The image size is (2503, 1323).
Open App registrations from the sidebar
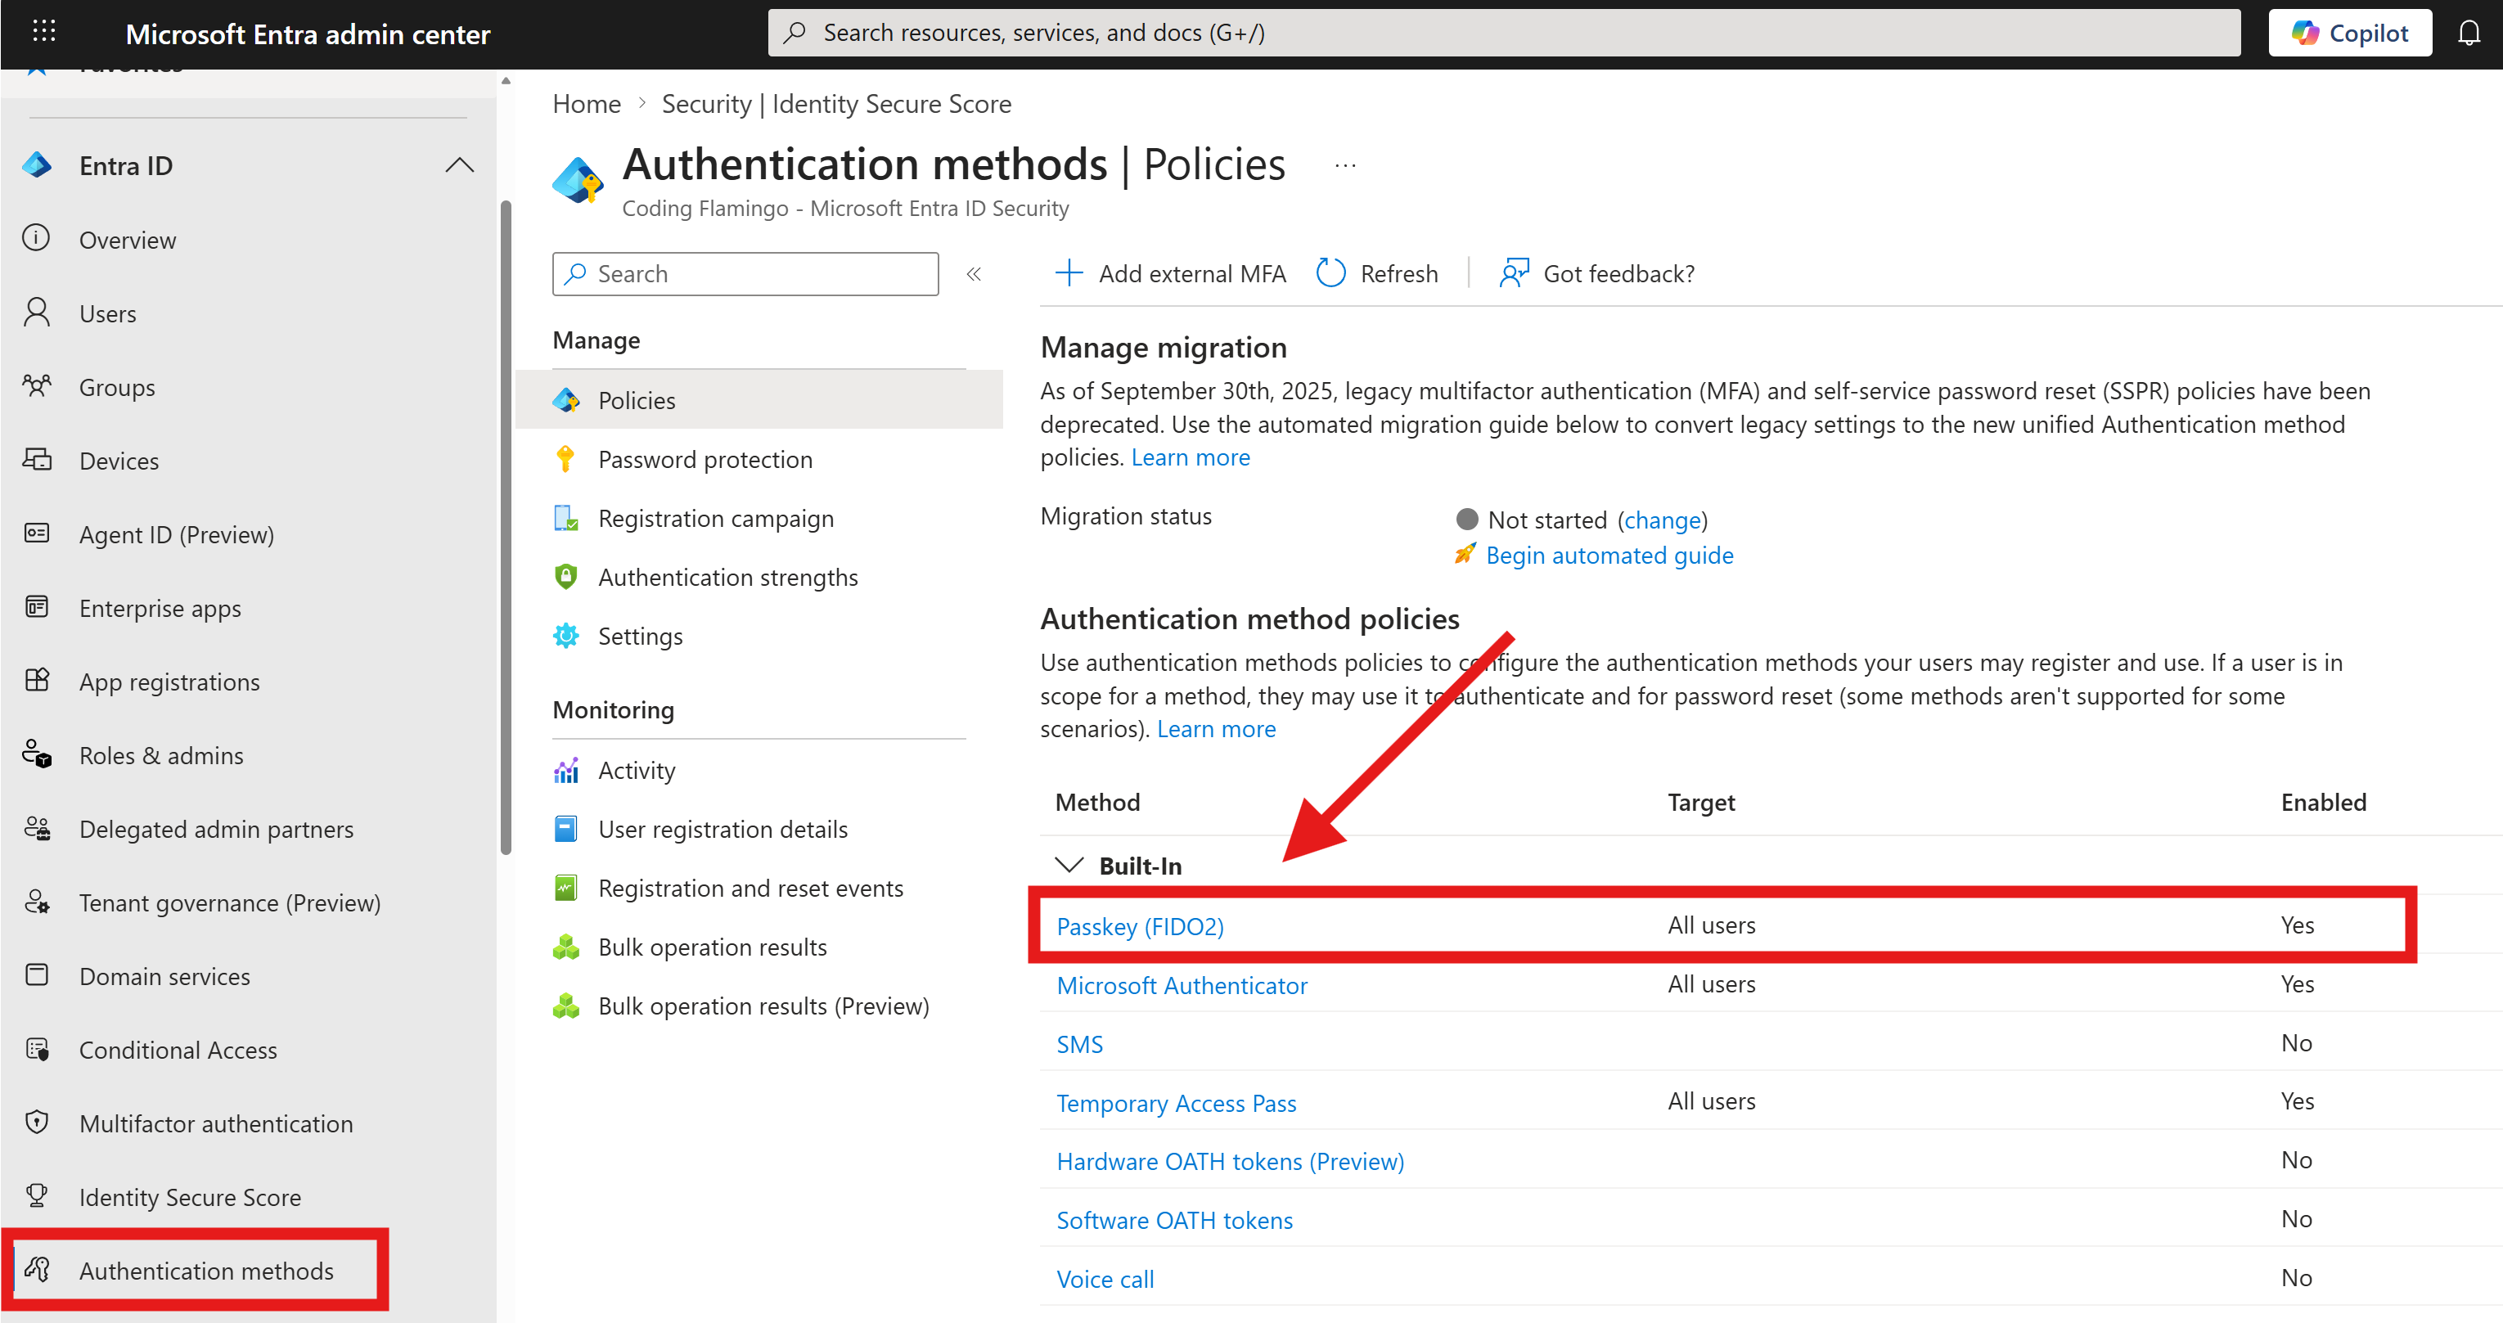click(x=169, y=681)
